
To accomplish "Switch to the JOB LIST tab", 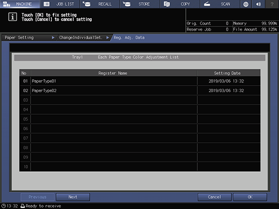I will click(60, 4).
